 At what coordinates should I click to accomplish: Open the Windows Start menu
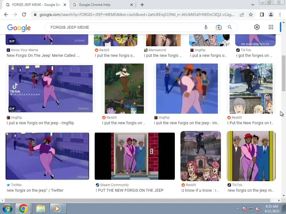click(7, 208)
